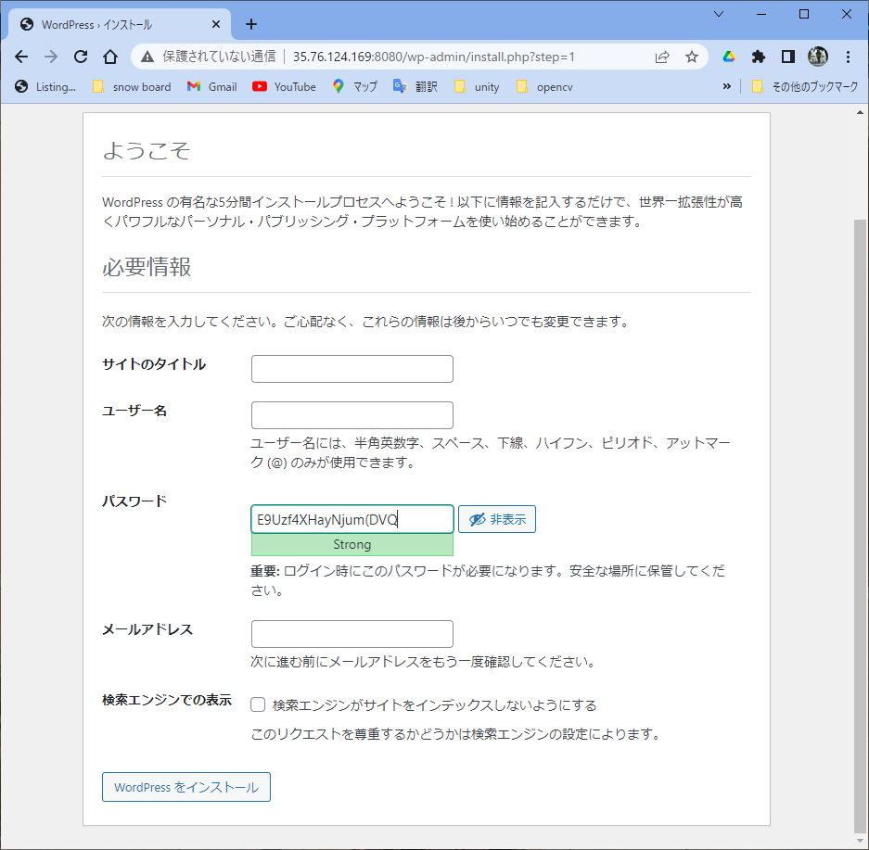Screen dimensions: 869x850
Task: Open the Chrome three-dot menu
Action: [x=848, y=57]
